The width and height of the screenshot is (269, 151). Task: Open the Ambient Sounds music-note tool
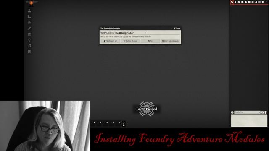(29, 46)
